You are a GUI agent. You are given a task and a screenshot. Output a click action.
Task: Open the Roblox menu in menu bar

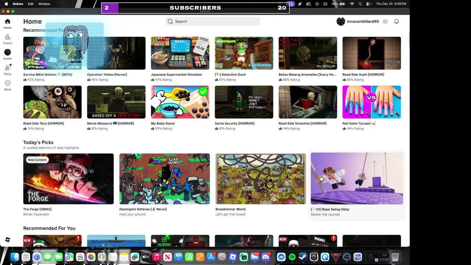18,4
